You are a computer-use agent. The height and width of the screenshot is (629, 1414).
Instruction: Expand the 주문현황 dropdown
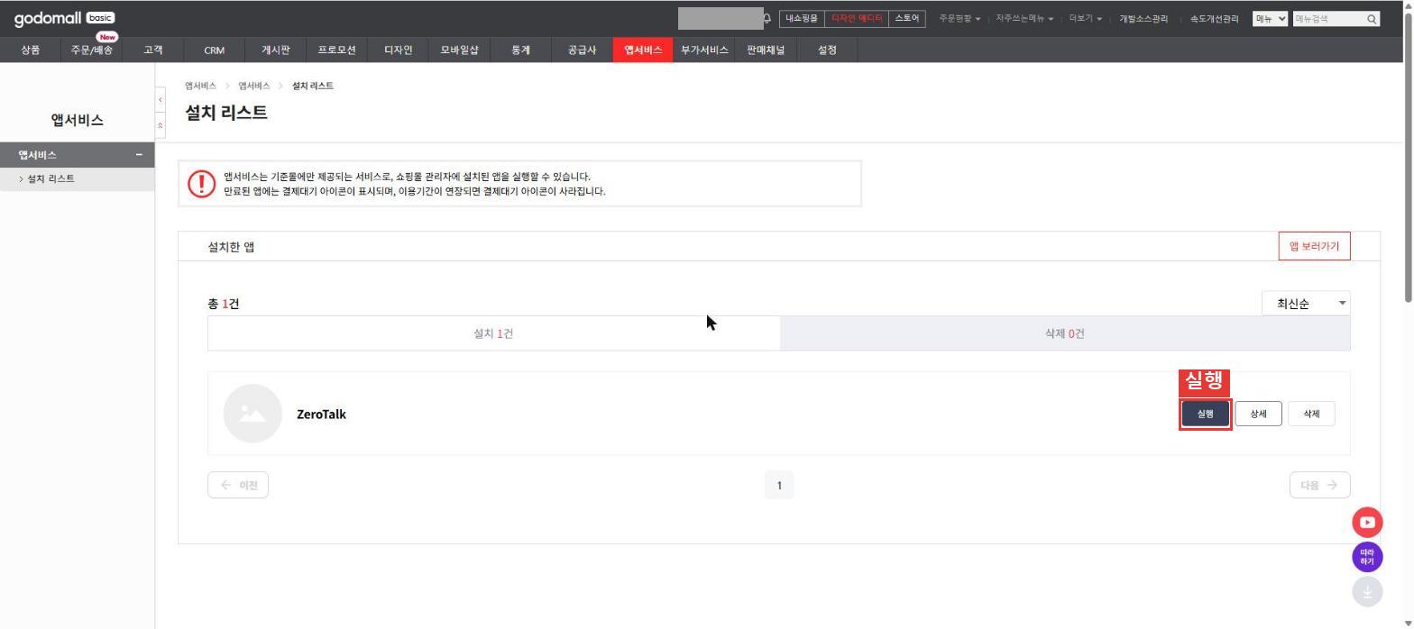959,19
